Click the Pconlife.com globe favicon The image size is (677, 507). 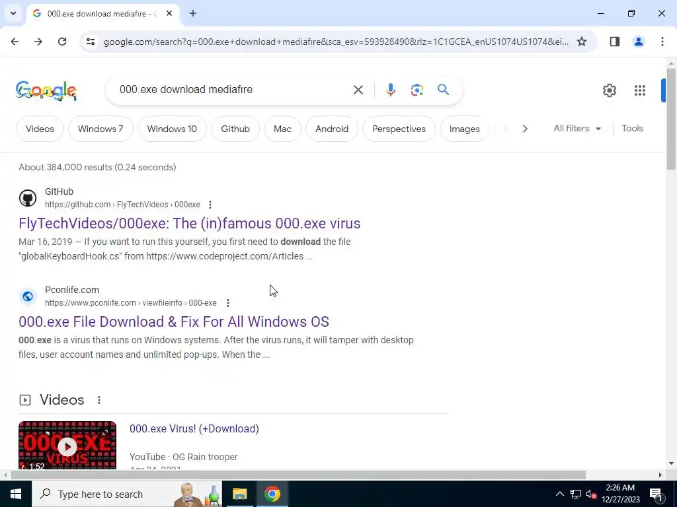(x=28, y=296)
